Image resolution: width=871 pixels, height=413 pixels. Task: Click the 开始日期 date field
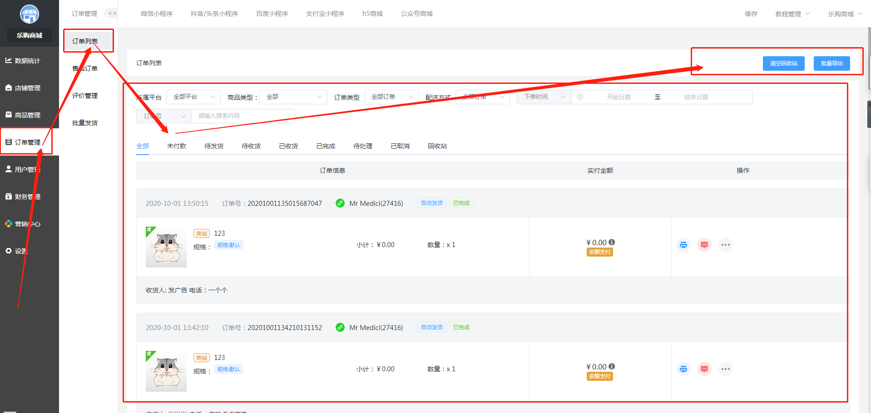[619, 97]
